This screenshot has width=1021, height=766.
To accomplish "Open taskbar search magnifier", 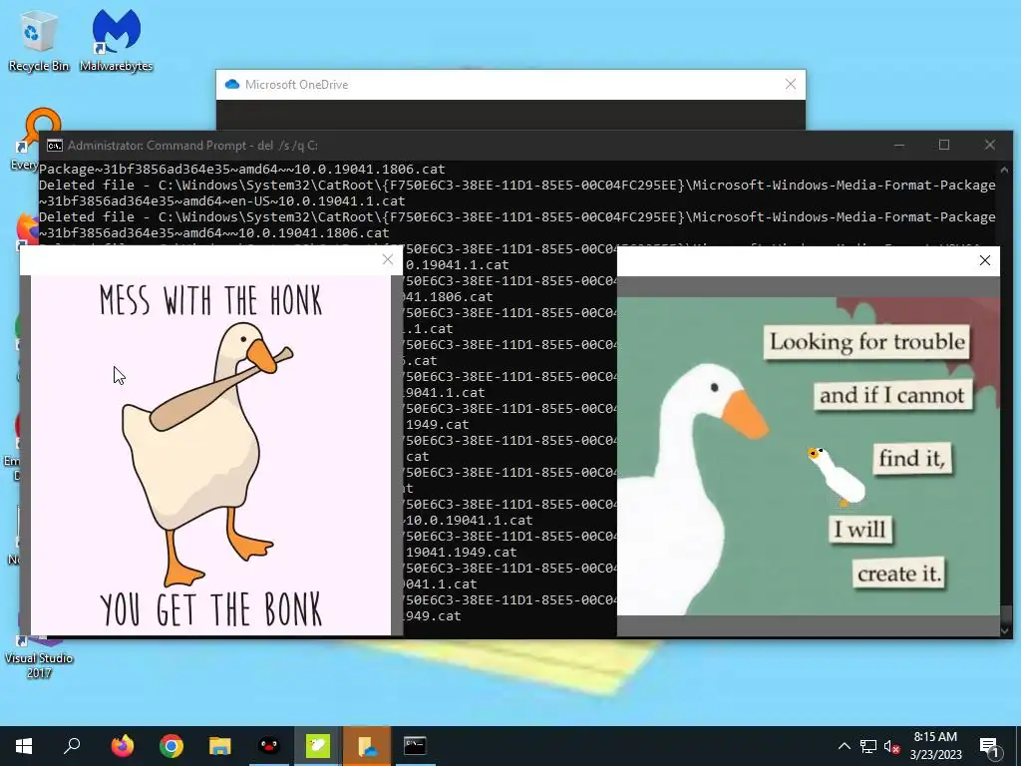I will coord(72,746).
